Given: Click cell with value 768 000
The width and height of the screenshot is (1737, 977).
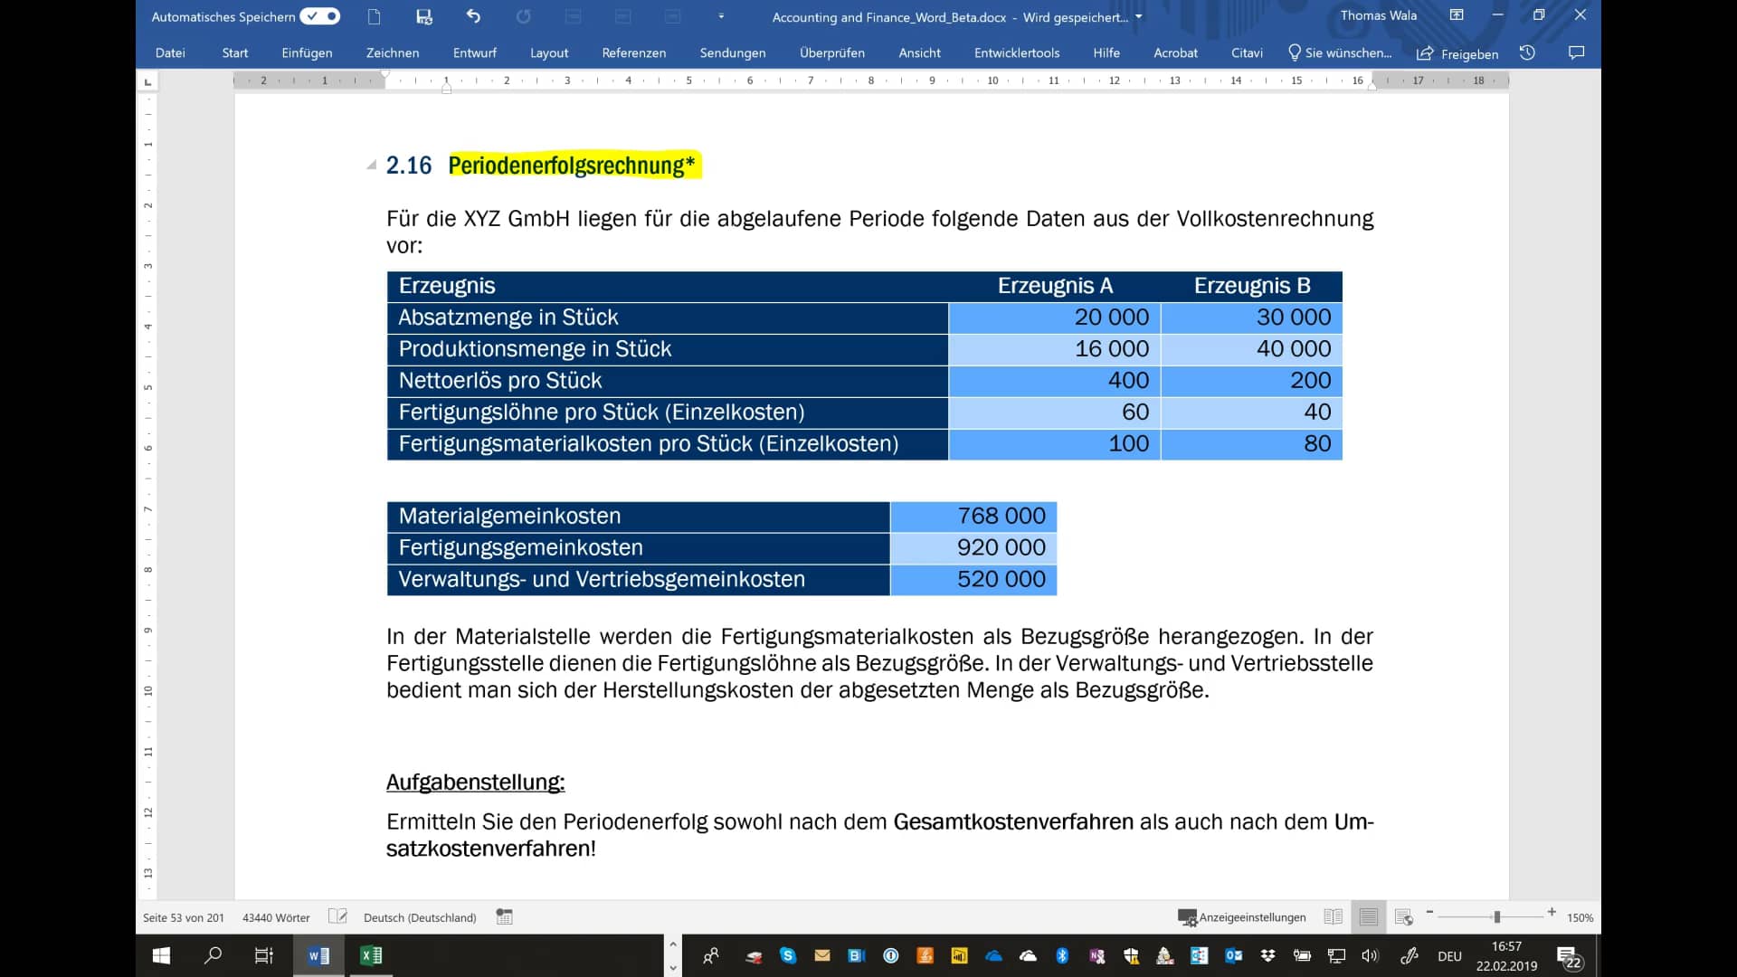Looking at the screenshot, I should tap(973, 516).
